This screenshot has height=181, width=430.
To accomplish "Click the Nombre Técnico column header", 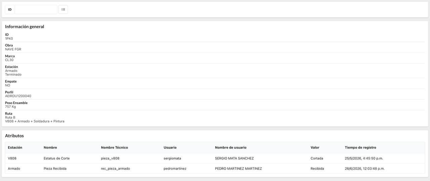I will coord(115,147).
